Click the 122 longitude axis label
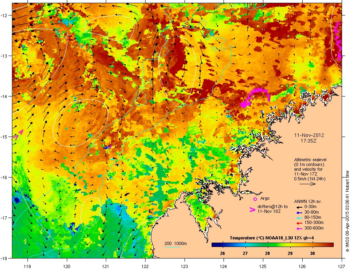 click(145, 266)
